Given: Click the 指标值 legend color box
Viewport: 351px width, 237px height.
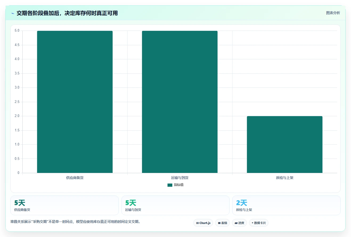Looking at the screenshot, I should point(170,185).
